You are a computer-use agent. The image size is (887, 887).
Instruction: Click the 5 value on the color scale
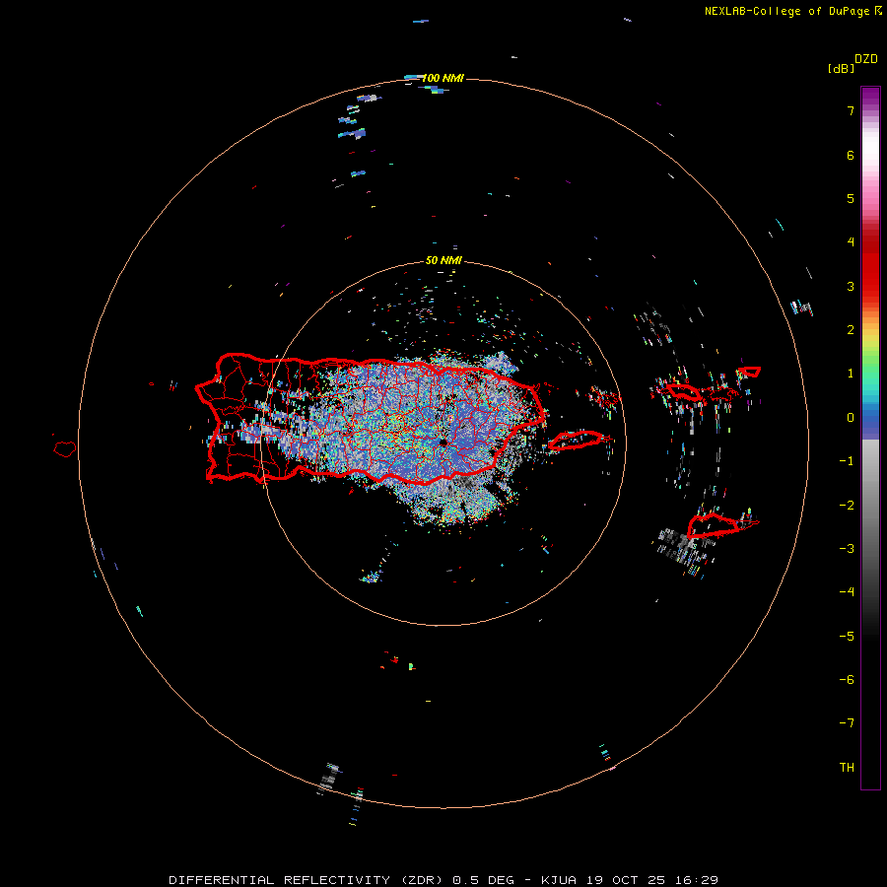(851, 198)
